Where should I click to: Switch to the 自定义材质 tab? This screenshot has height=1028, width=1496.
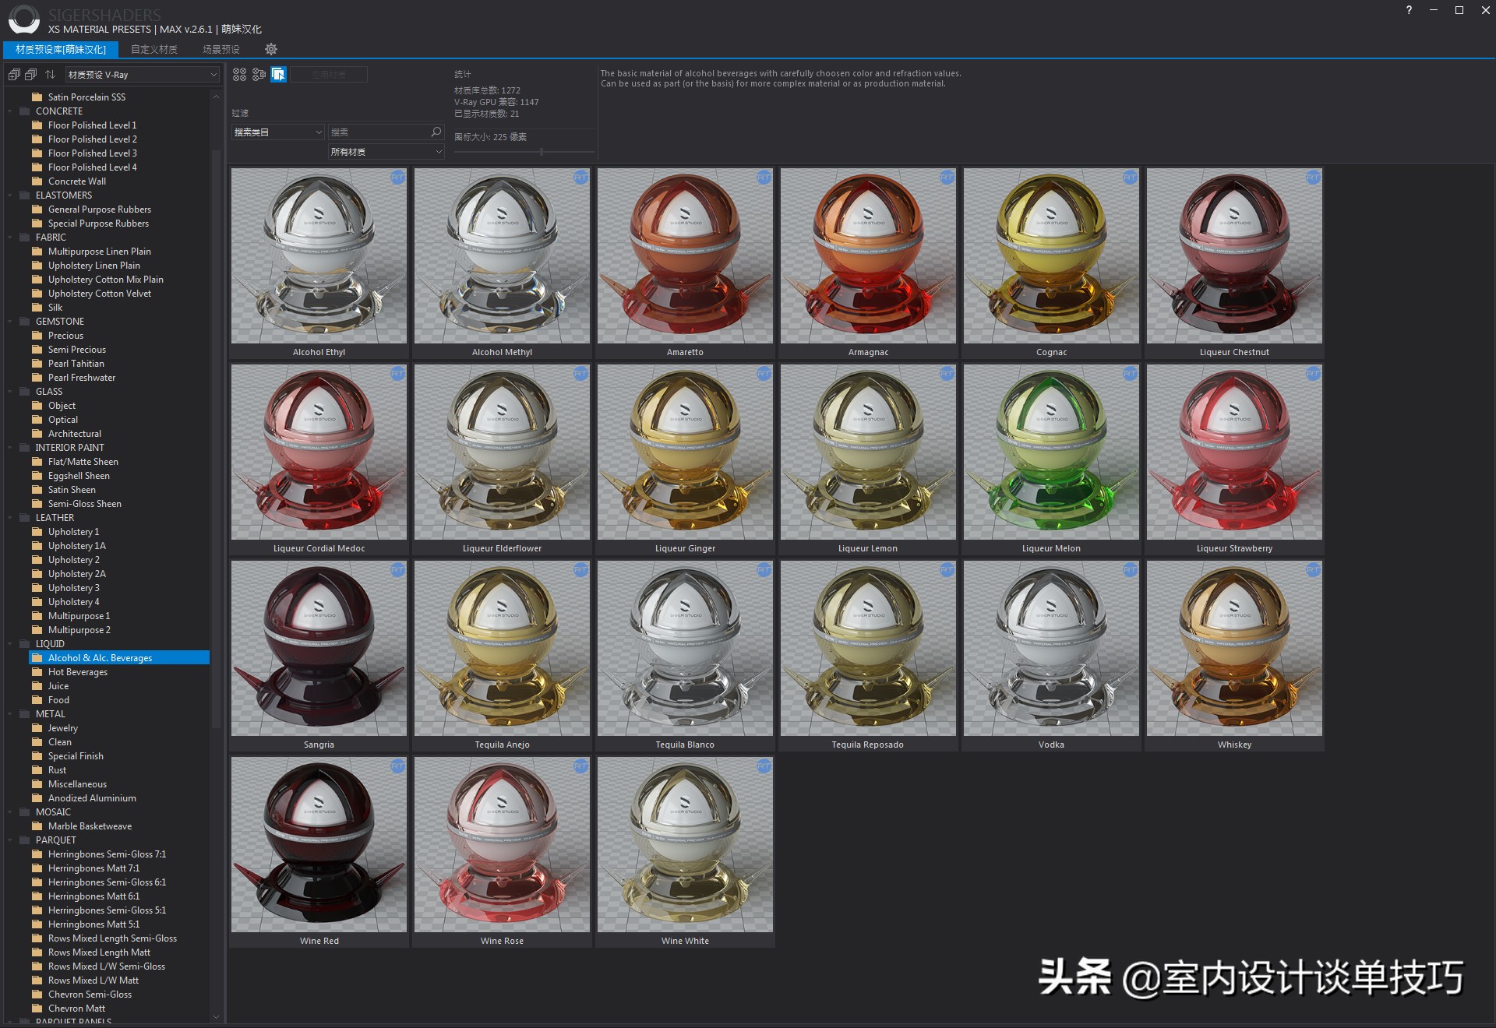pyautogui.click(x=153, y=49)
